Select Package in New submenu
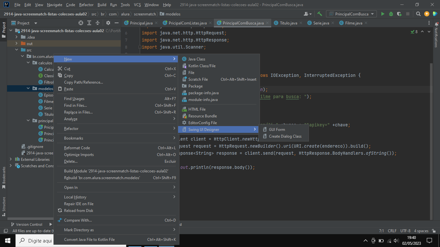 click(x=219, y=86)
